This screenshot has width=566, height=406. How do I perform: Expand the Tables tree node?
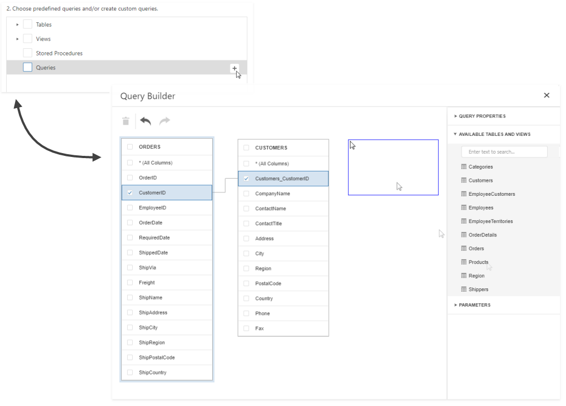pyautogui.click(x=17, y=24)
